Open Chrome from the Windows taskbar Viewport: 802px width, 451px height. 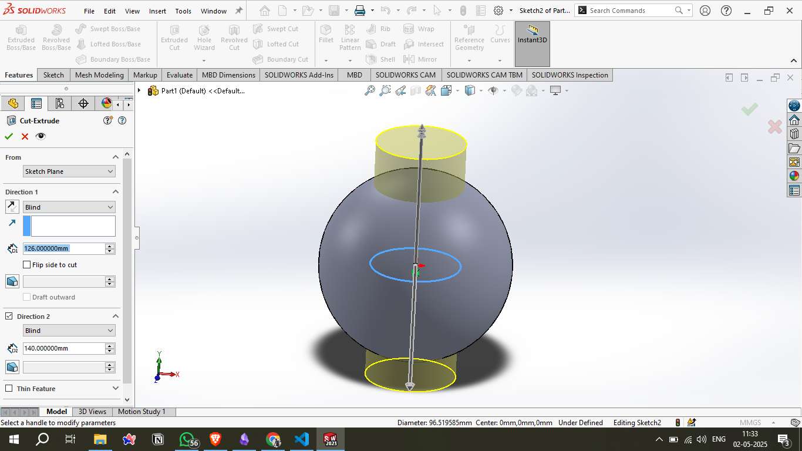pos(273,439)
